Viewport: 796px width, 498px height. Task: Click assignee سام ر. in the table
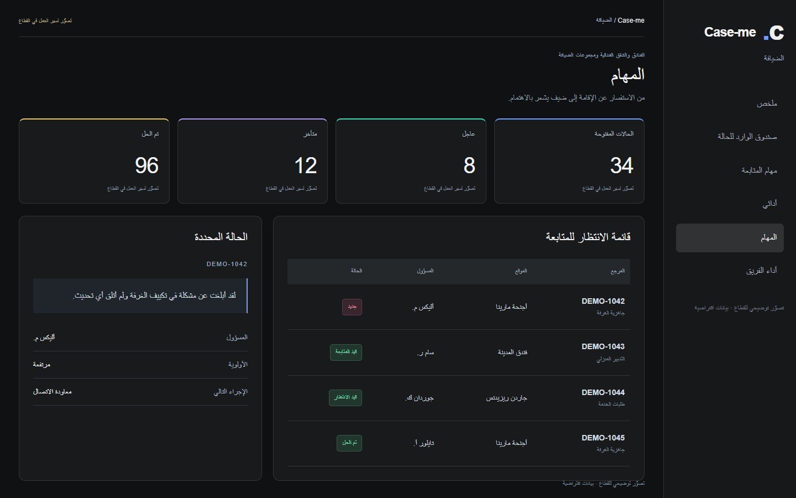pyautogui.click(x=426, y=352)
